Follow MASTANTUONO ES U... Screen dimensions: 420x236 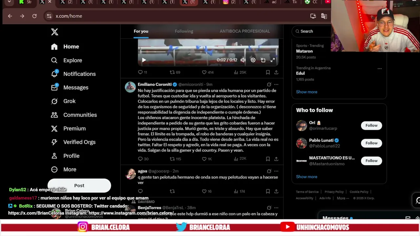coord(371,161)
